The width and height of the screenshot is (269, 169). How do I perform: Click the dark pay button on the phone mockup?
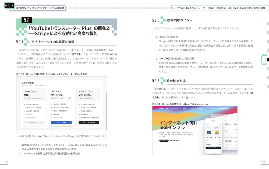[x=213, y=148]
